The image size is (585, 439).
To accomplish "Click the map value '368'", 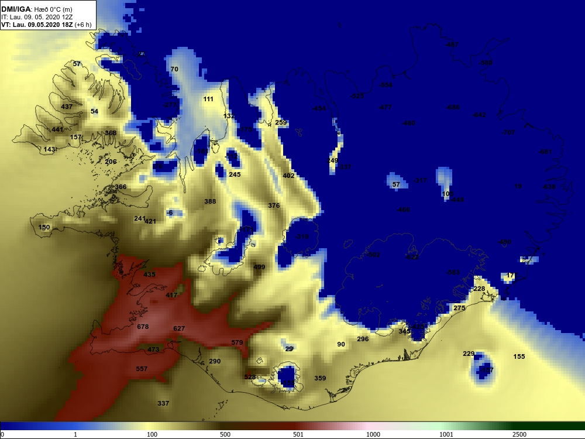I will coord(111,133).
